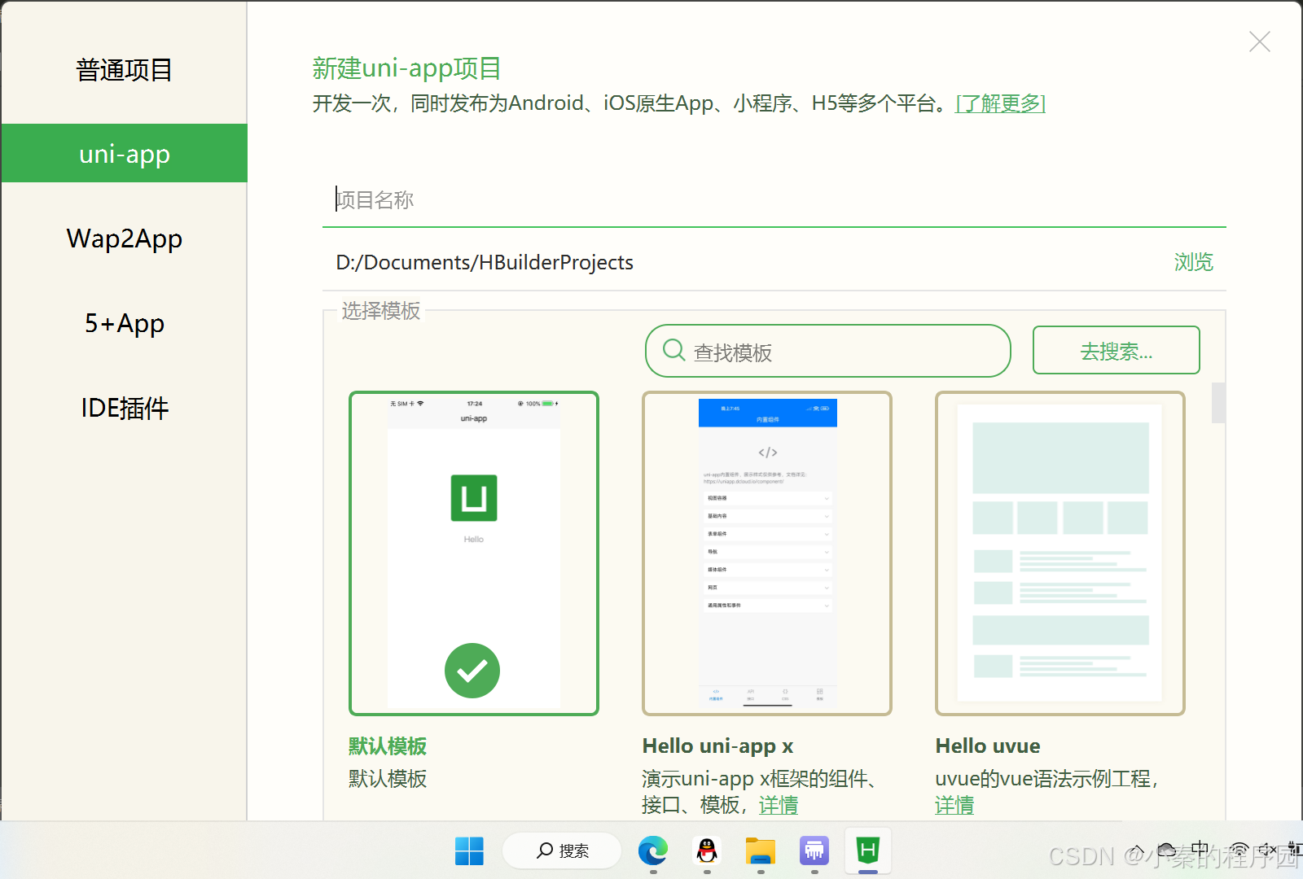The width and height of the screenshot is (1303, 879).
Task: Select the 普通项目 category
Action: tap(124, 70)
